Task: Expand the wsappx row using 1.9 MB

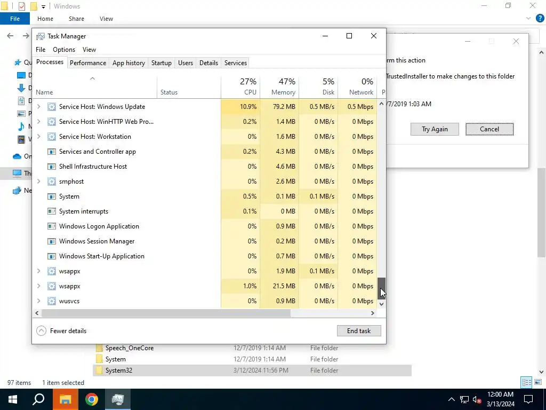Action: [x=38, y=271]
